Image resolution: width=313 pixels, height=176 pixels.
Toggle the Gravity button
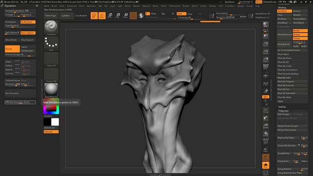point(12,49)
